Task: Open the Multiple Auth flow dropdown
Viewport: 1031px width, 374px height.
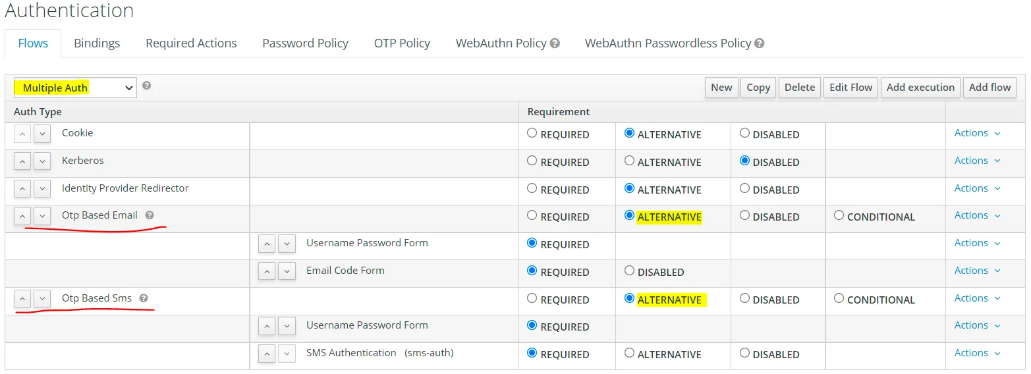Action: (x=75, y=88)
